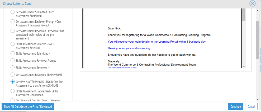Click the dialog scrollbar up arrow
The image size is (261, 112).
(258, 10)
